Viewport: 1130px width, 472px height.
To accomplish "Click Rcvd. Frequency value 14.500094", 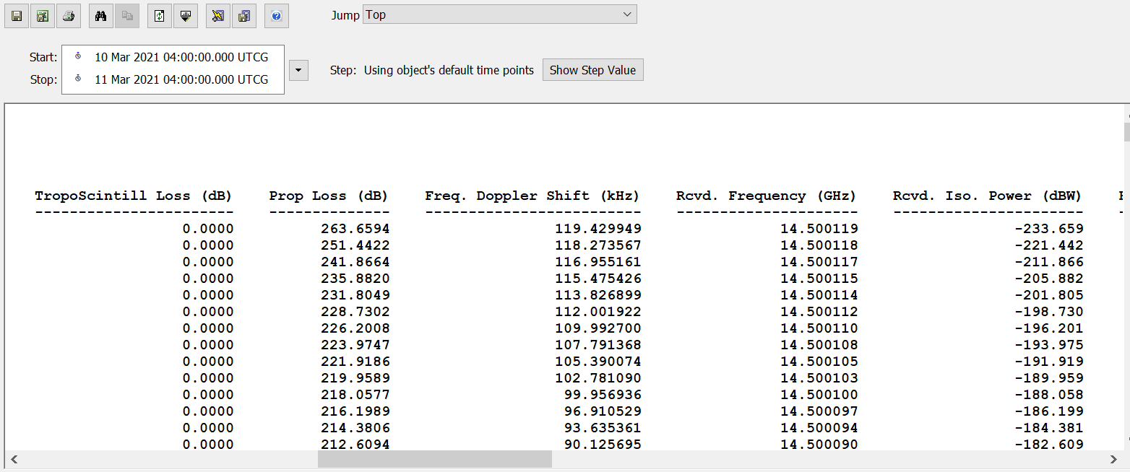I will 819,428.
